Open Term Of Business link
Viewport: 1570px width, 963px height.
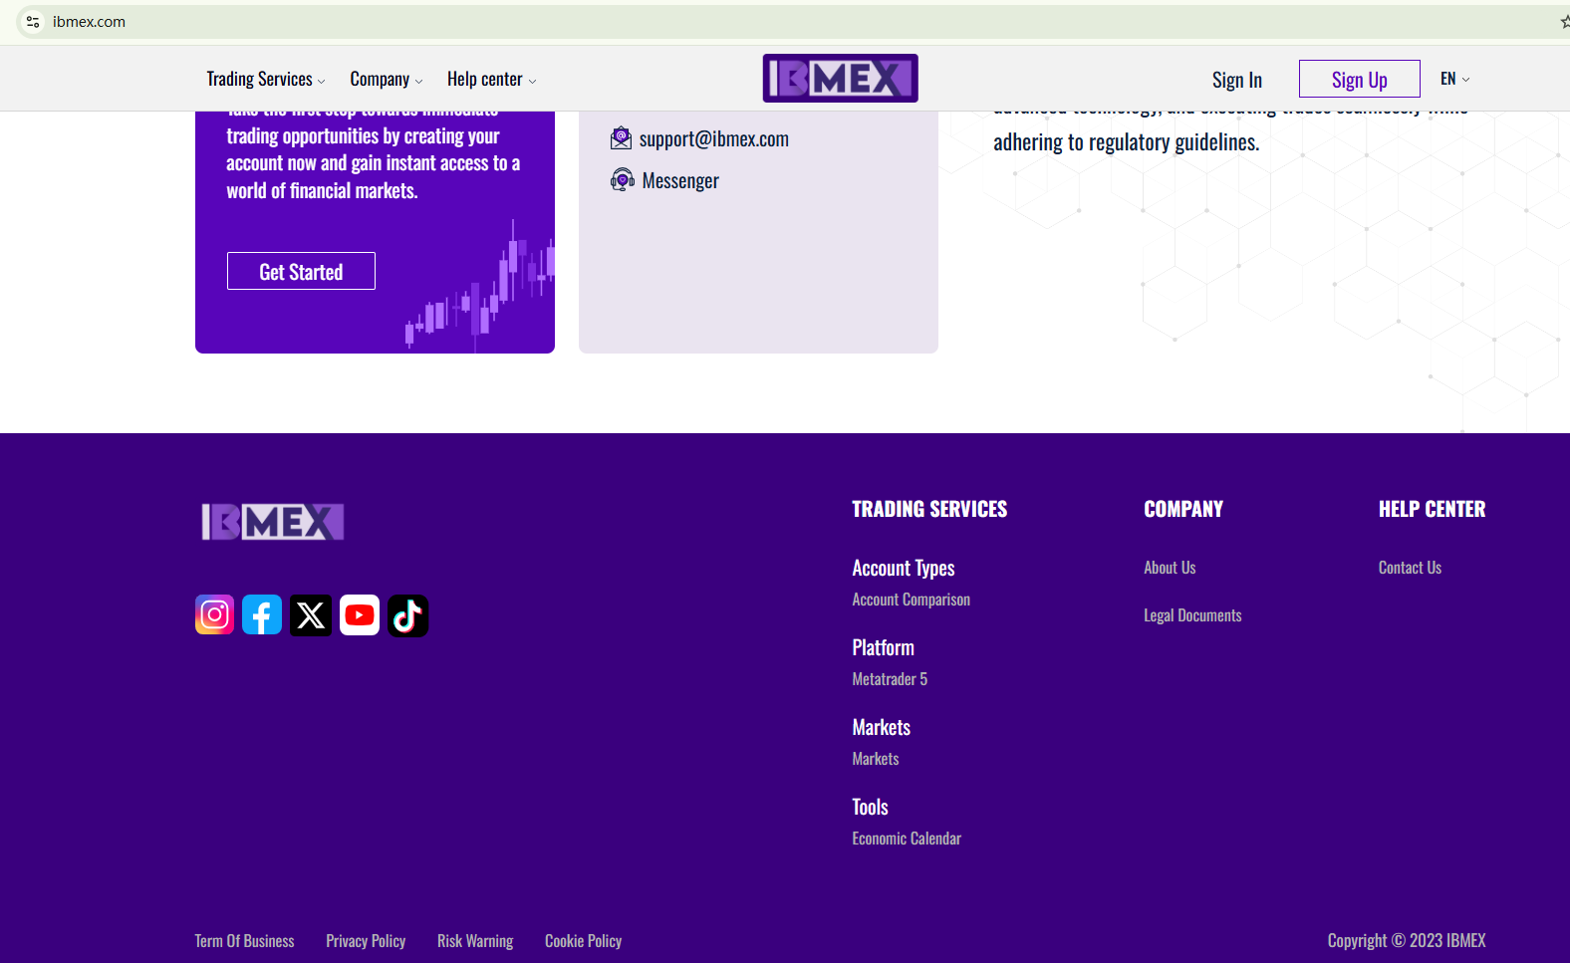245,941
